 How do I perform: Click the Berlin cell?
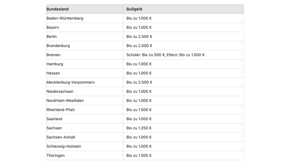pyautogui.click(x=52, y=37)
